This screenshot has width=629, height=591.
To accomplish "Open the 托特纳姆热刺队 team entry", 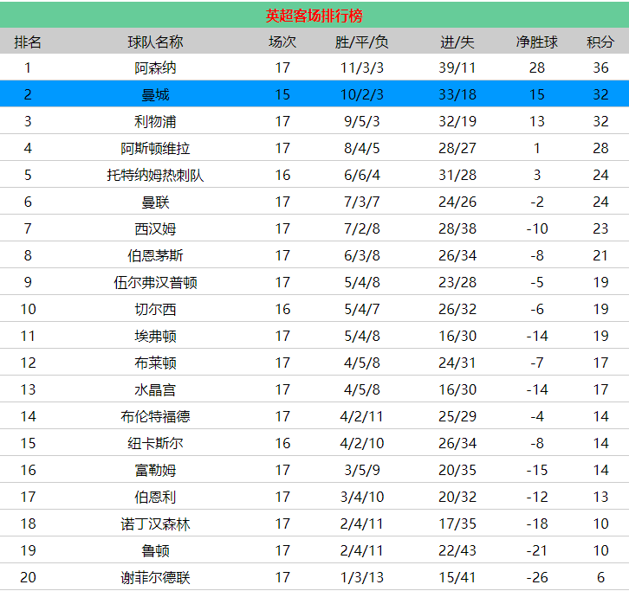I will [155, 175].
